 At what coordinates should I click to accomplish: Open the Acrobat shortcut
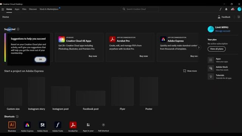73,125
